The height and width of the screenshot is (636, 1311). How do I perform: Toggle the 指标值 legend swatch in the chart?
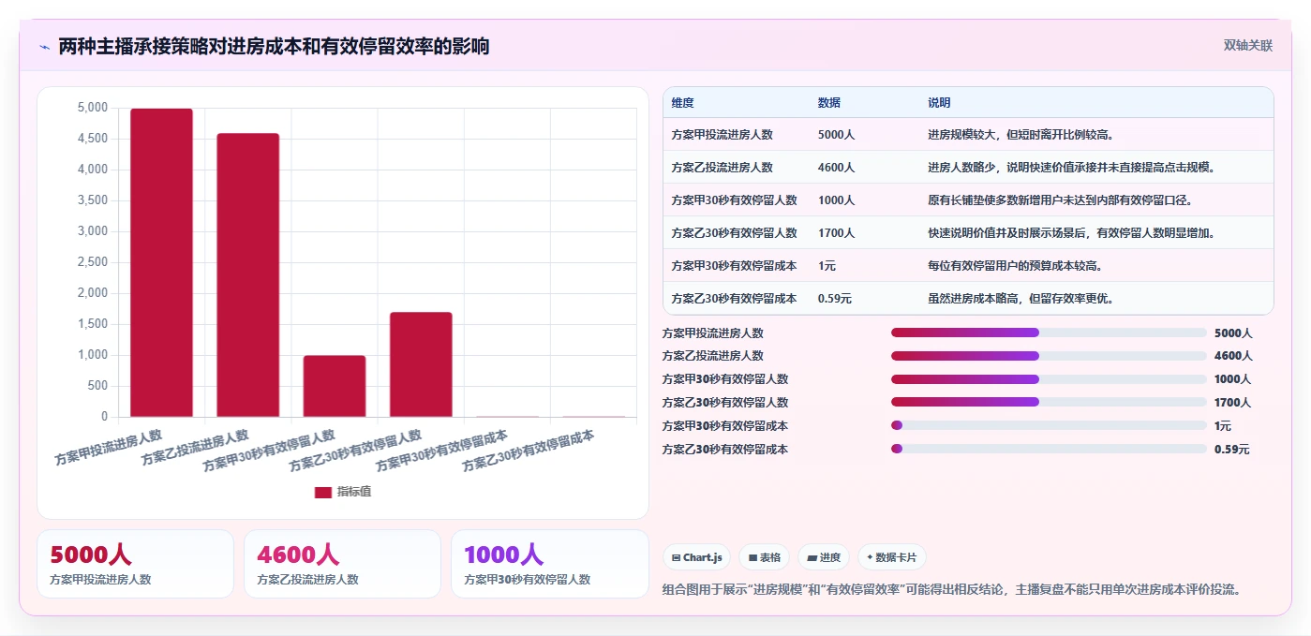tap(323, 493)
